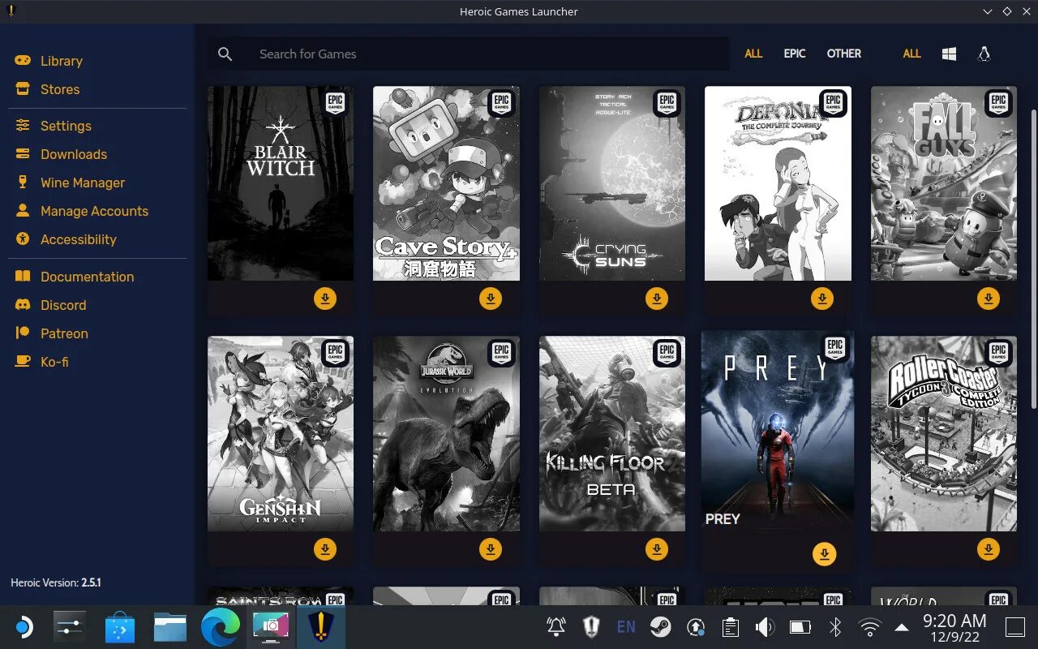Viewport: 1038px width, 649px height.
Task: Filter library by EPIC store
Action: pyautogui.click(x=795, y=54)
